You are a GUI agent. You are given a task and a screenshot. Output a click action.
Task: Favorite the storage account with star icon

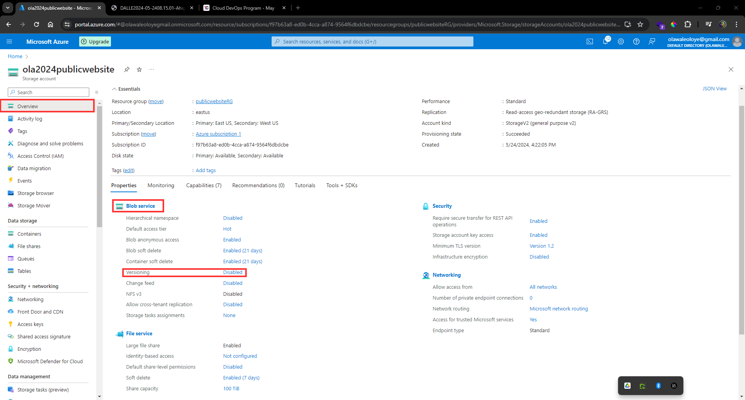click(139, 69)
